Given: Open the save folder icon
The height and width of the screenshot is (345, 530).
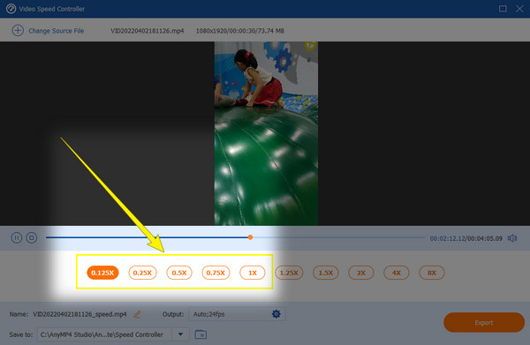Looking at the screenshot, I should pos(201,334).
